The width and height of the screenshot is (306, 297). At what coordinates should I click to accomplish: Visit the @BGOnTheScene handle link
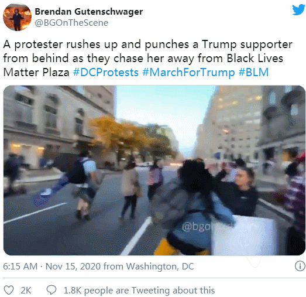(x=71, y=23)
